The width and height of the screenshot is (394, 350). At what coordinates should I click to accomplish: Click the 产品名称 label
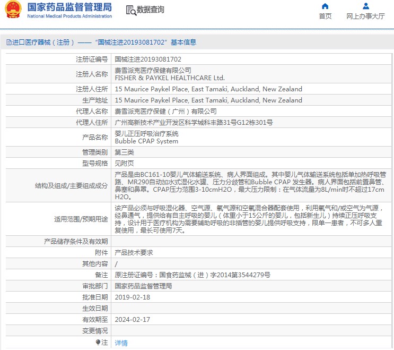(95, 138)
